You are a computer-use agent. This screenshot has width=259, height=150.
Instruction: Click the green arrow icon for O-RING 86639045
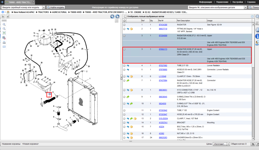[128, 97]
